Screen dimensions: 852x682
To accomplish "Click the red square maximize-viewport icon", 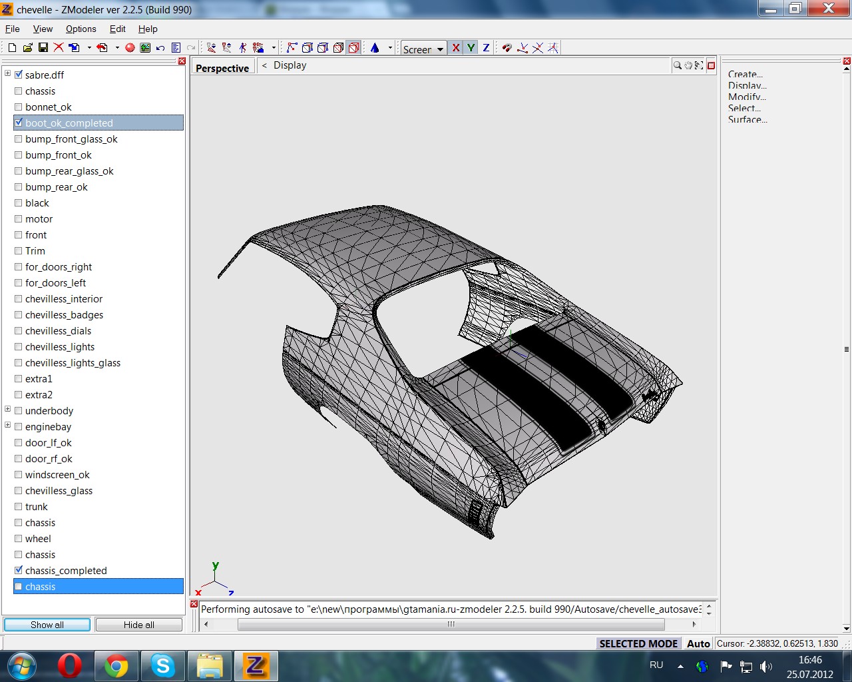I will tap(711, 65).
